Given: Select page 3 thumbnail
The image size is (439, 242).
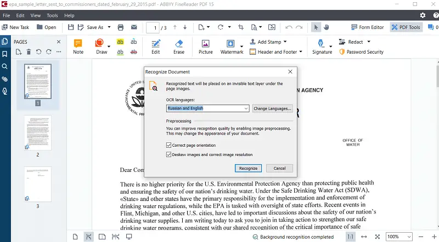Looking at the screenshot, I should coord(38,184).
